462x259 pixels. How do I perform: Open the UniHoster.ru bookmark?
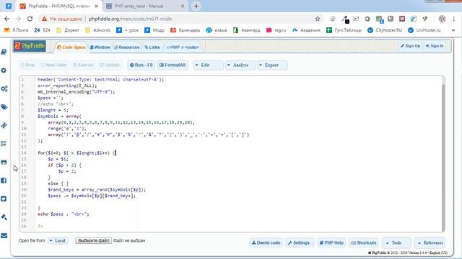[x=424, y=30]
